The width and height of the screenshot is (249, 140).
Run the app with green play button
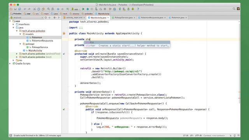(83, 9)
